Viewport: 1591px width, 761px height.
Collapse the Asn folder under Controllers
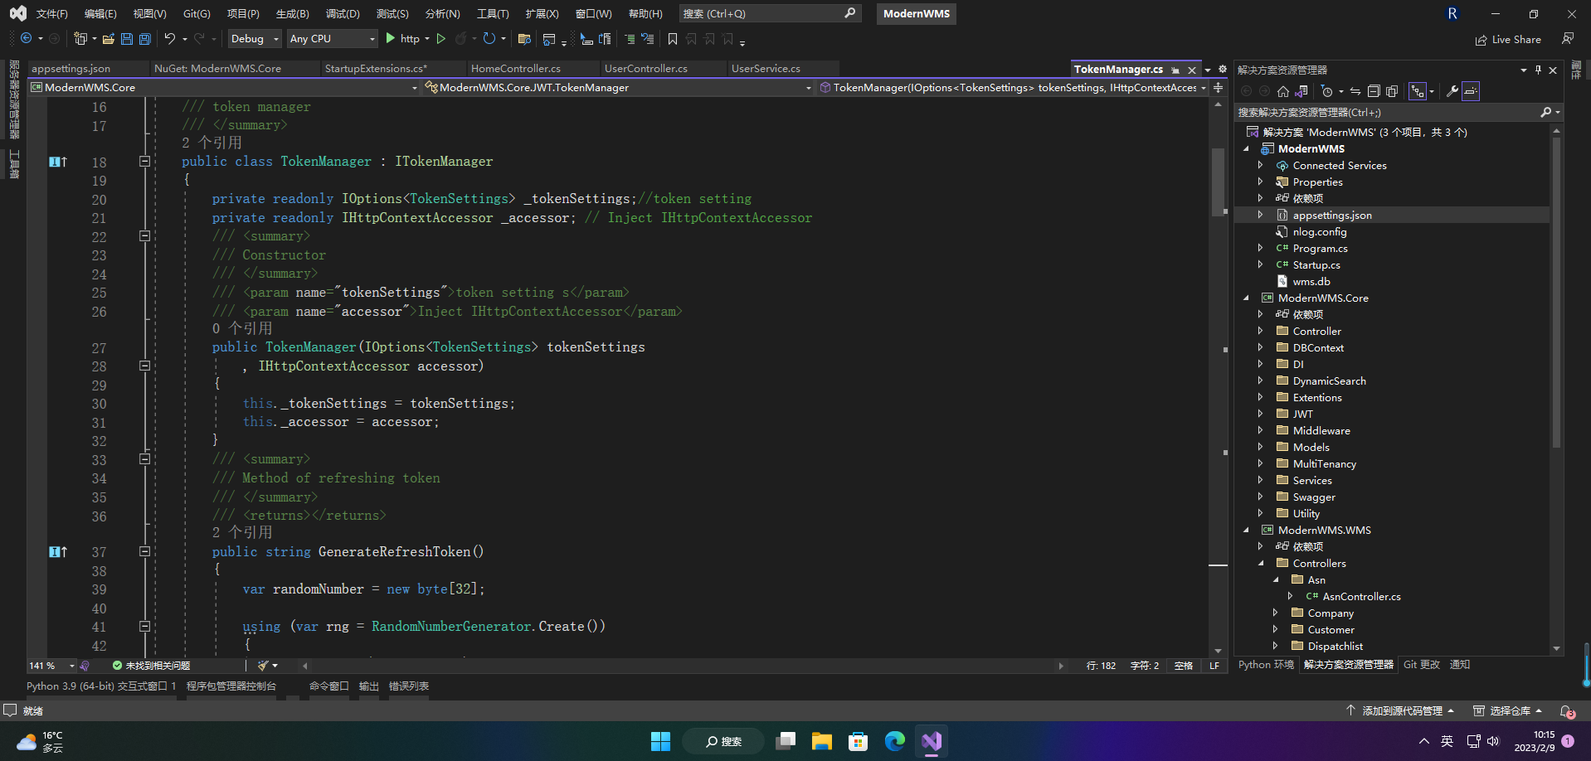(x=1276, y=579)
